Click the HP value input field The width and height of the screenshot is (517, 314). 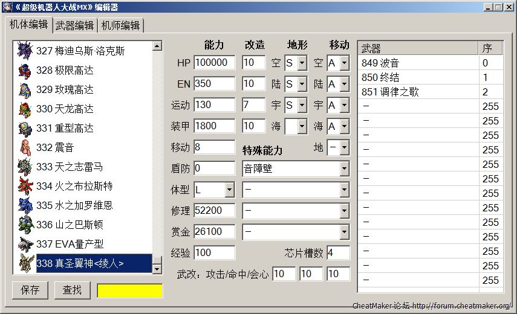[214, 63]
